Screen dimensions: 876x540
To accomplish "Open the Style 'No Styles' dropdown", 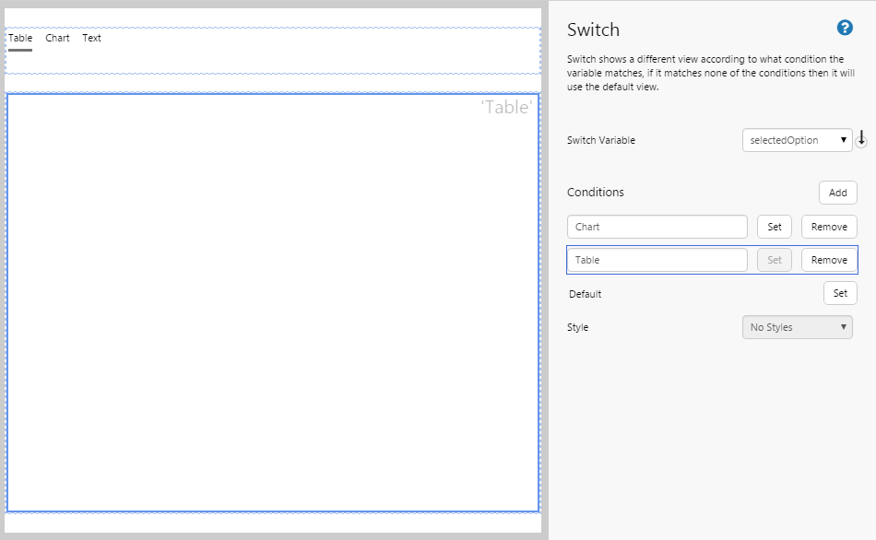I will click(797, 327).
